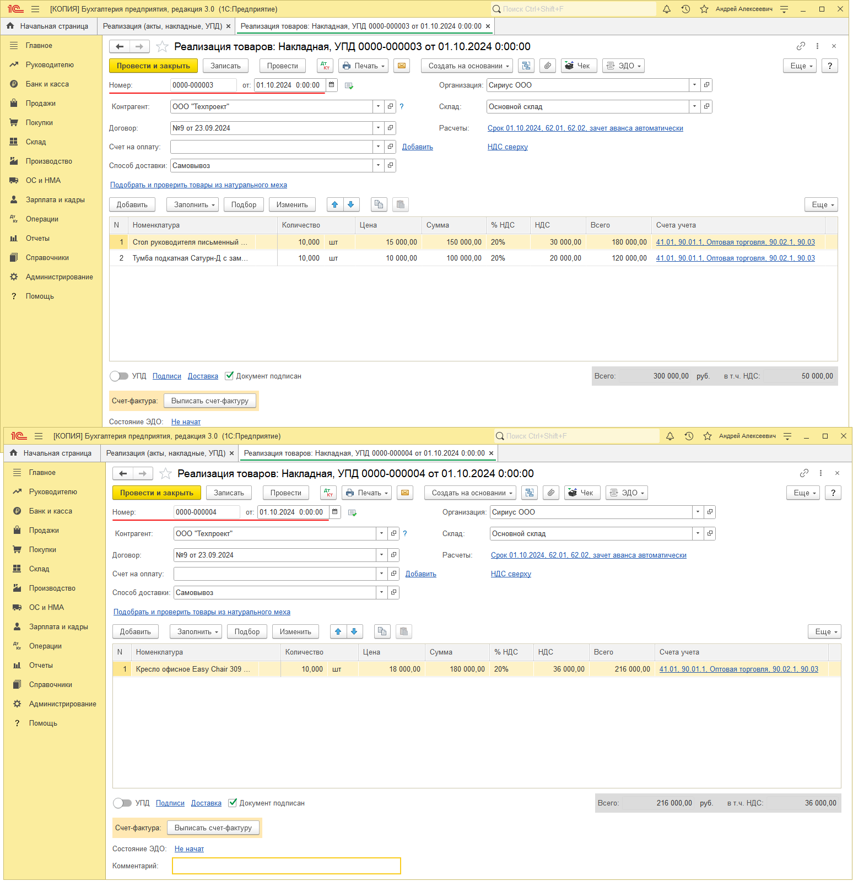Click the envelope email icon in top window
Viewport: 853px width, 881px height.
coord(402,66)
